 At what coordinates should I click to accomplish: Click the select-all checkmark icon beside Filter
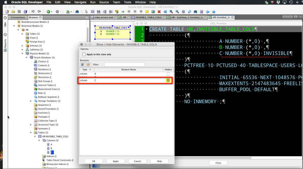tap(83, 65)
